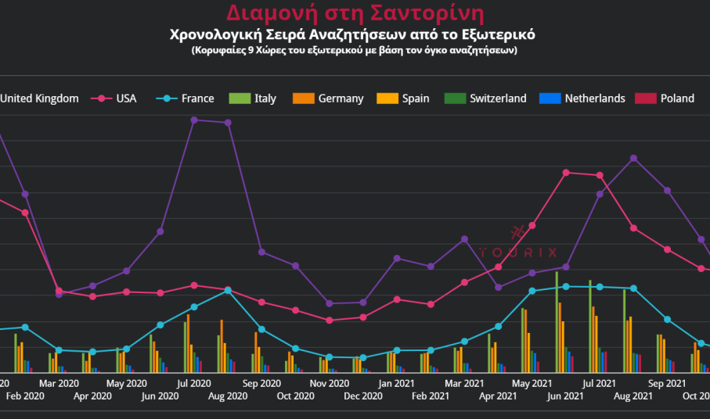
Task: Hide the Germany series via legend label
Action: pyautogui.click(x=341, y=98)
